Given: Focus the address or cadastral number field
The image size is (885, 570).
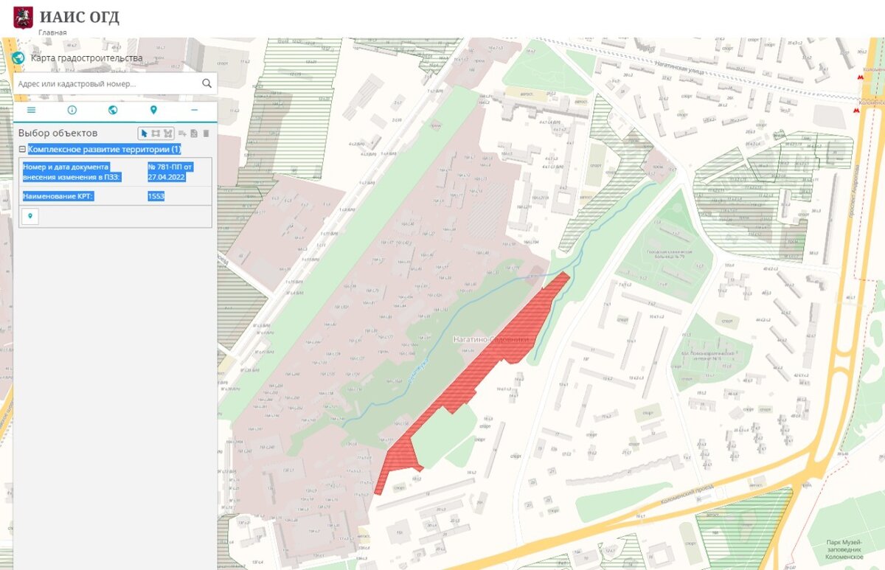Looking at the screenshot, I should (108, 84).
